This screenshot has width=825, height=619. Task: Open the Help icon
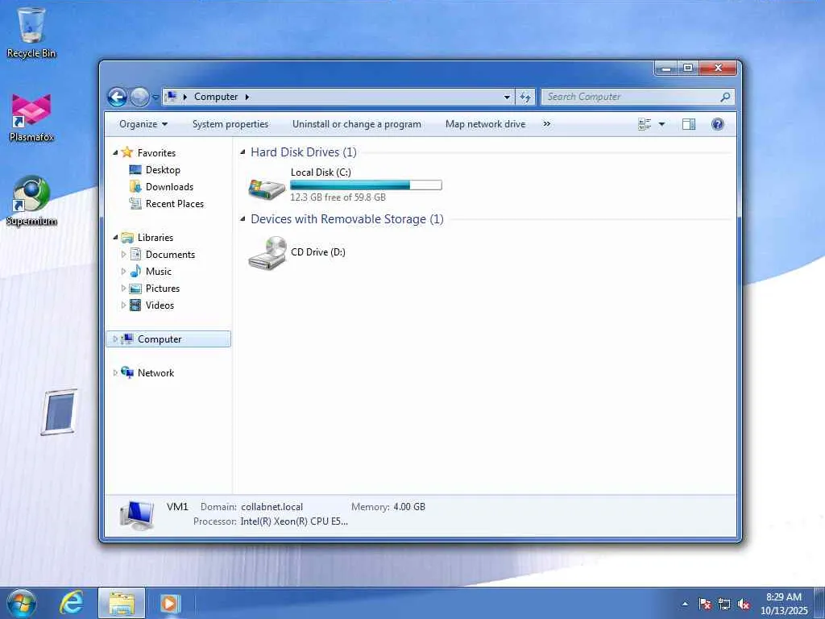(717, 124)
